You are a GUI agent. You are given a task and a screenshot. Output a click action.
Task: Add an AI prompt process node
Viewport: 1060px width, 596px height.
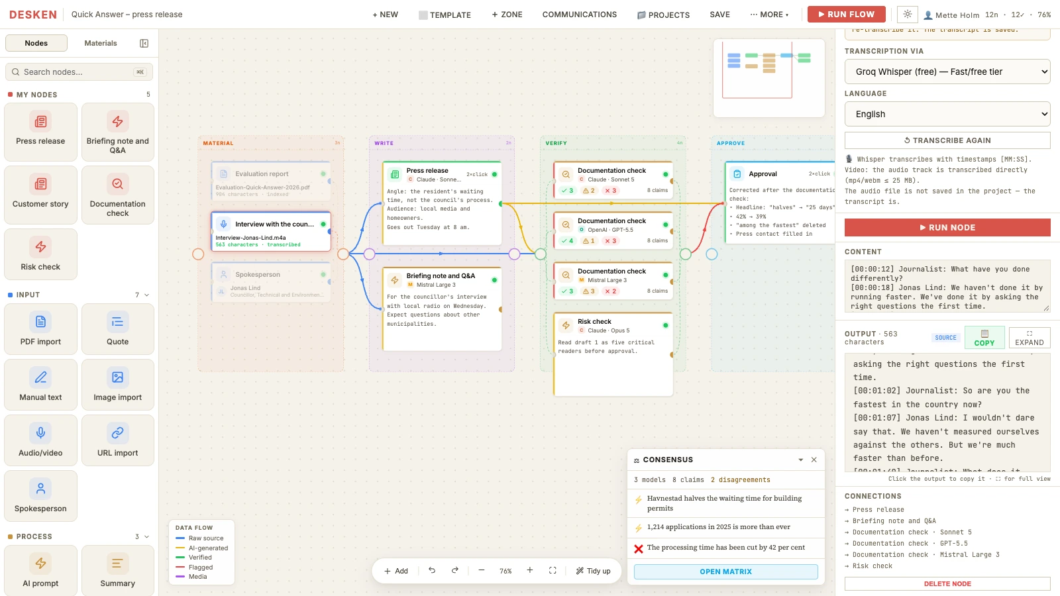tap(40, 570)
